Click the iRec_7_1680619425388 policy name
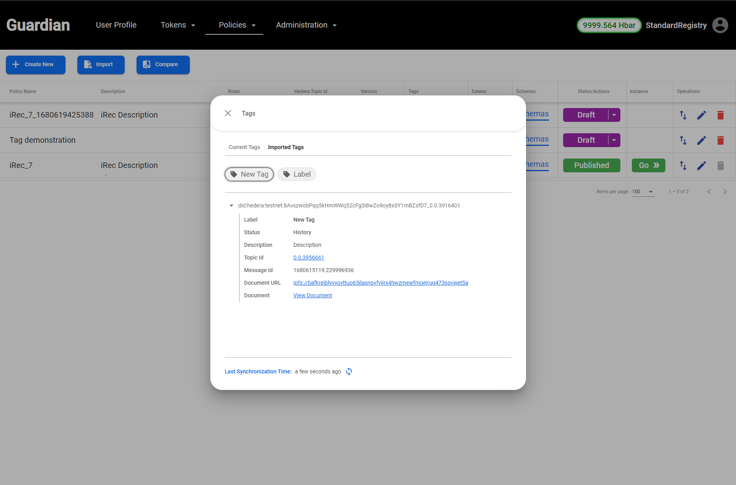 pos(52,115)
